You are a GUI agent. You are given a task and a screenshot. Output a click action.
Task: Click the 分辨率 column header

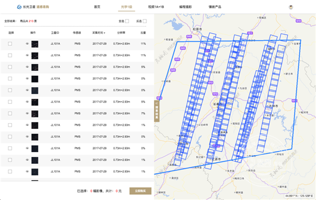121,33
